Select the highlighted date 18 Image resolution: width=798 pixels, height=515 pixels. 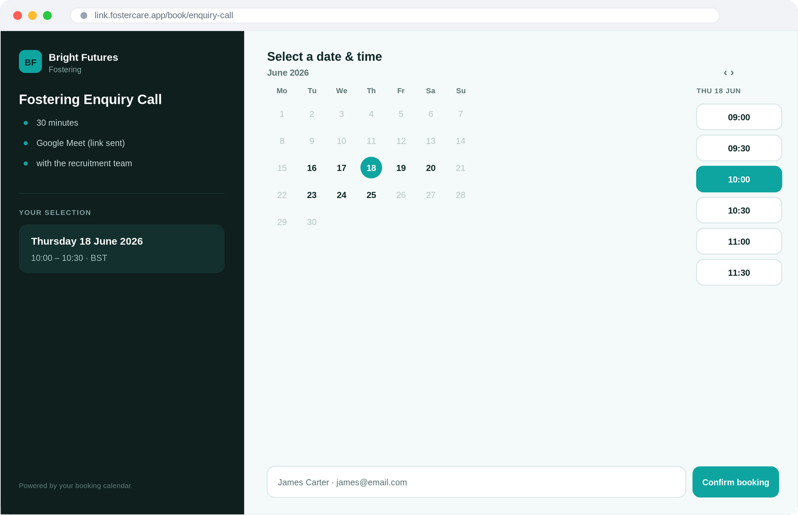[371, 168]
